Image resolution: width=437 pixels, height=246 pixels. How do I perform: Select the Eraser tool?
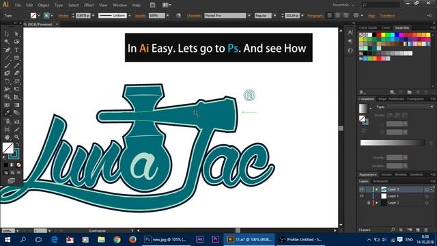pyautogui.click(x=16, y=73)
